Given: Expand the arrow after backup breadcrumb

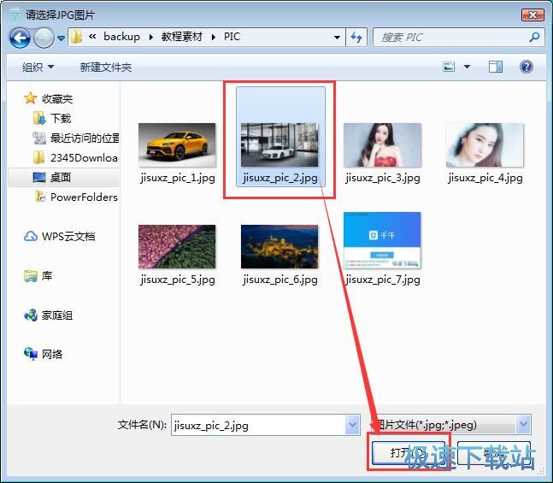Looking at the screenshot, I should (x=151, y=37).
